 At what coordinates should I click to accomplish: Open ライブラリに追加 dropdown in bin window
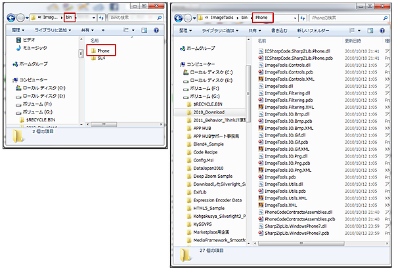tap(53, 30)
